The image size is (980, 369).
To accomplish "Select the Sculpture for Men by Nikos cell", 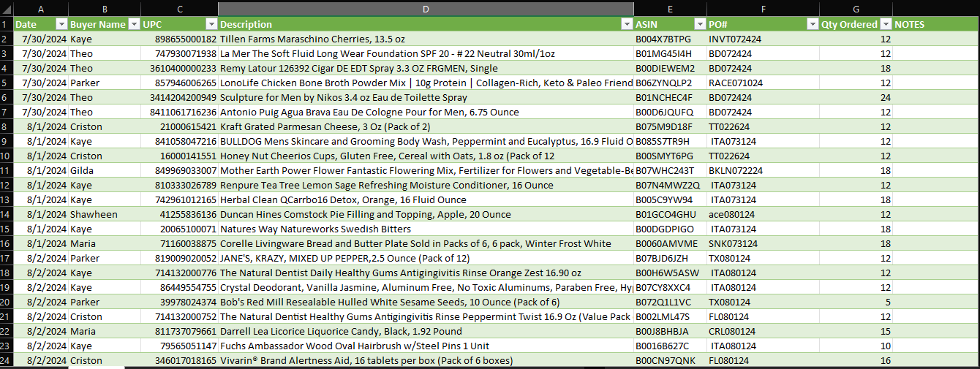I will point(426,97).
